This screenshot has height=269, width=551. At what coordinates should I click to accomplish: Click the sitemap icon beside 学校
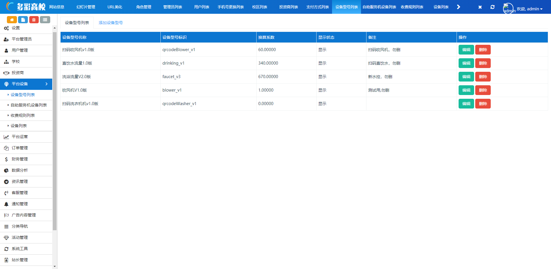click(x=6, y=62)
